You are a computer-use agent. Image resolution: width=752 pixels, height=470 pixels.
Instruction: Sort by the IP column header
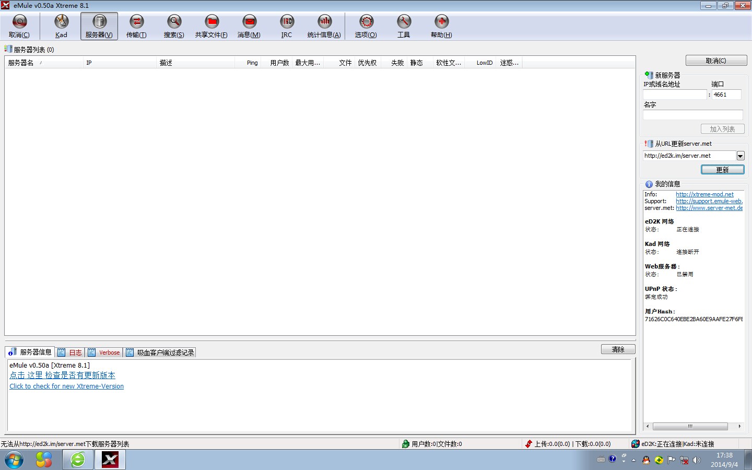coord(120,63)
